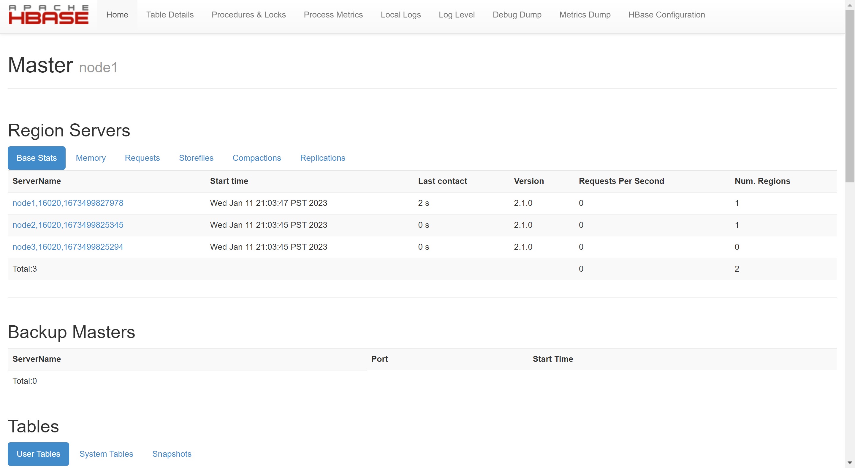Open the Home nav item
855x468 pixels.
[117, 15]
